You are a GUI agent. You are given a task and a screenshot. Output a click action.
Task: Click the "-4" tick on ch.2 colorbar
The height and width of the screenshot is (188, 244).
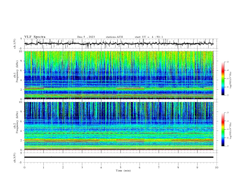pyautogui.click(x=227, y=121)
